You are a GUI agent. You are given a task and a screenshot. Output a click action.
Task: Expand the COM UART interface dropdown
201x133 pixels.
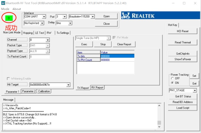pos(44,17)
